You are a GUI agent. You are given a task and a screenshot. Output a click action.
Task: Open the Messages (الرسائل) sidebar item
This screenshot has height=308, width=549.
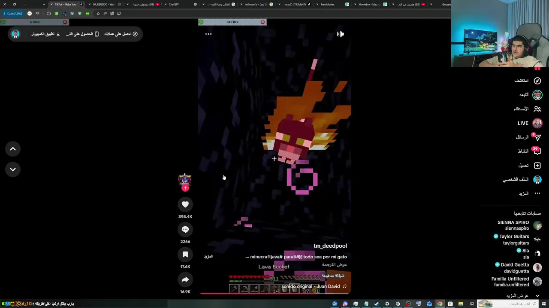[x=528, y=137]
